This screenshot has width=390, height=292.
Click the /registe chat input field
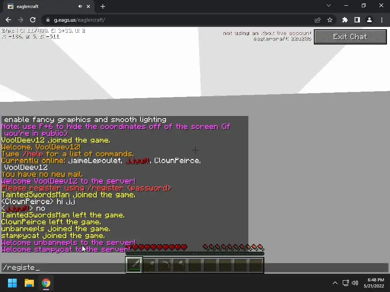point(195,268)
